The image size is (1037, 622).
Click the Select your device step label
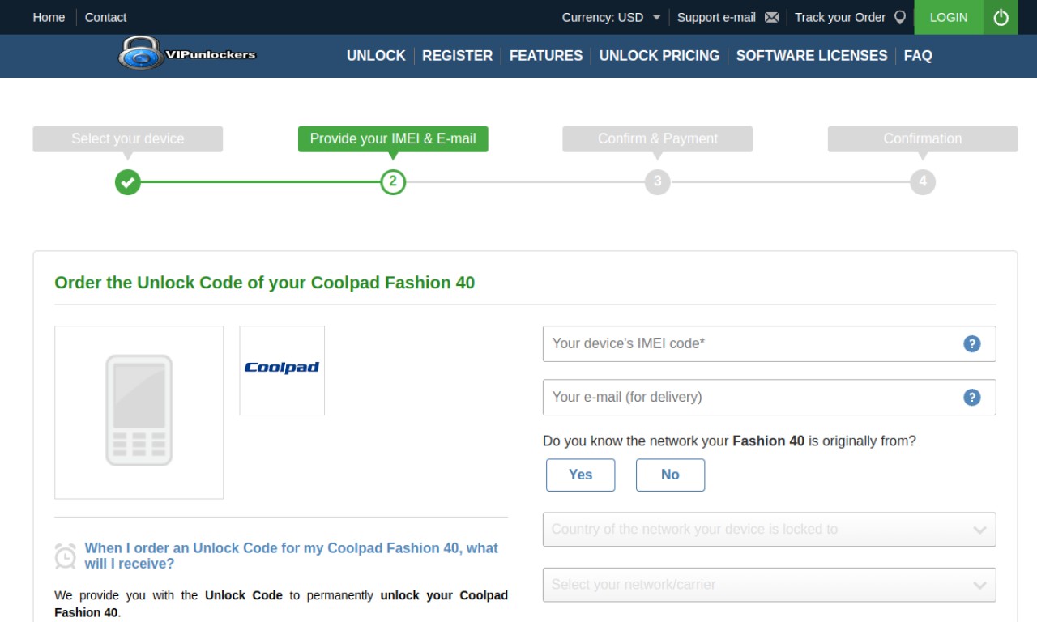128,138
